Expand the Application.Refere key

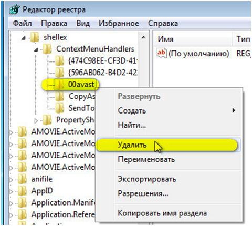(11, 215)
